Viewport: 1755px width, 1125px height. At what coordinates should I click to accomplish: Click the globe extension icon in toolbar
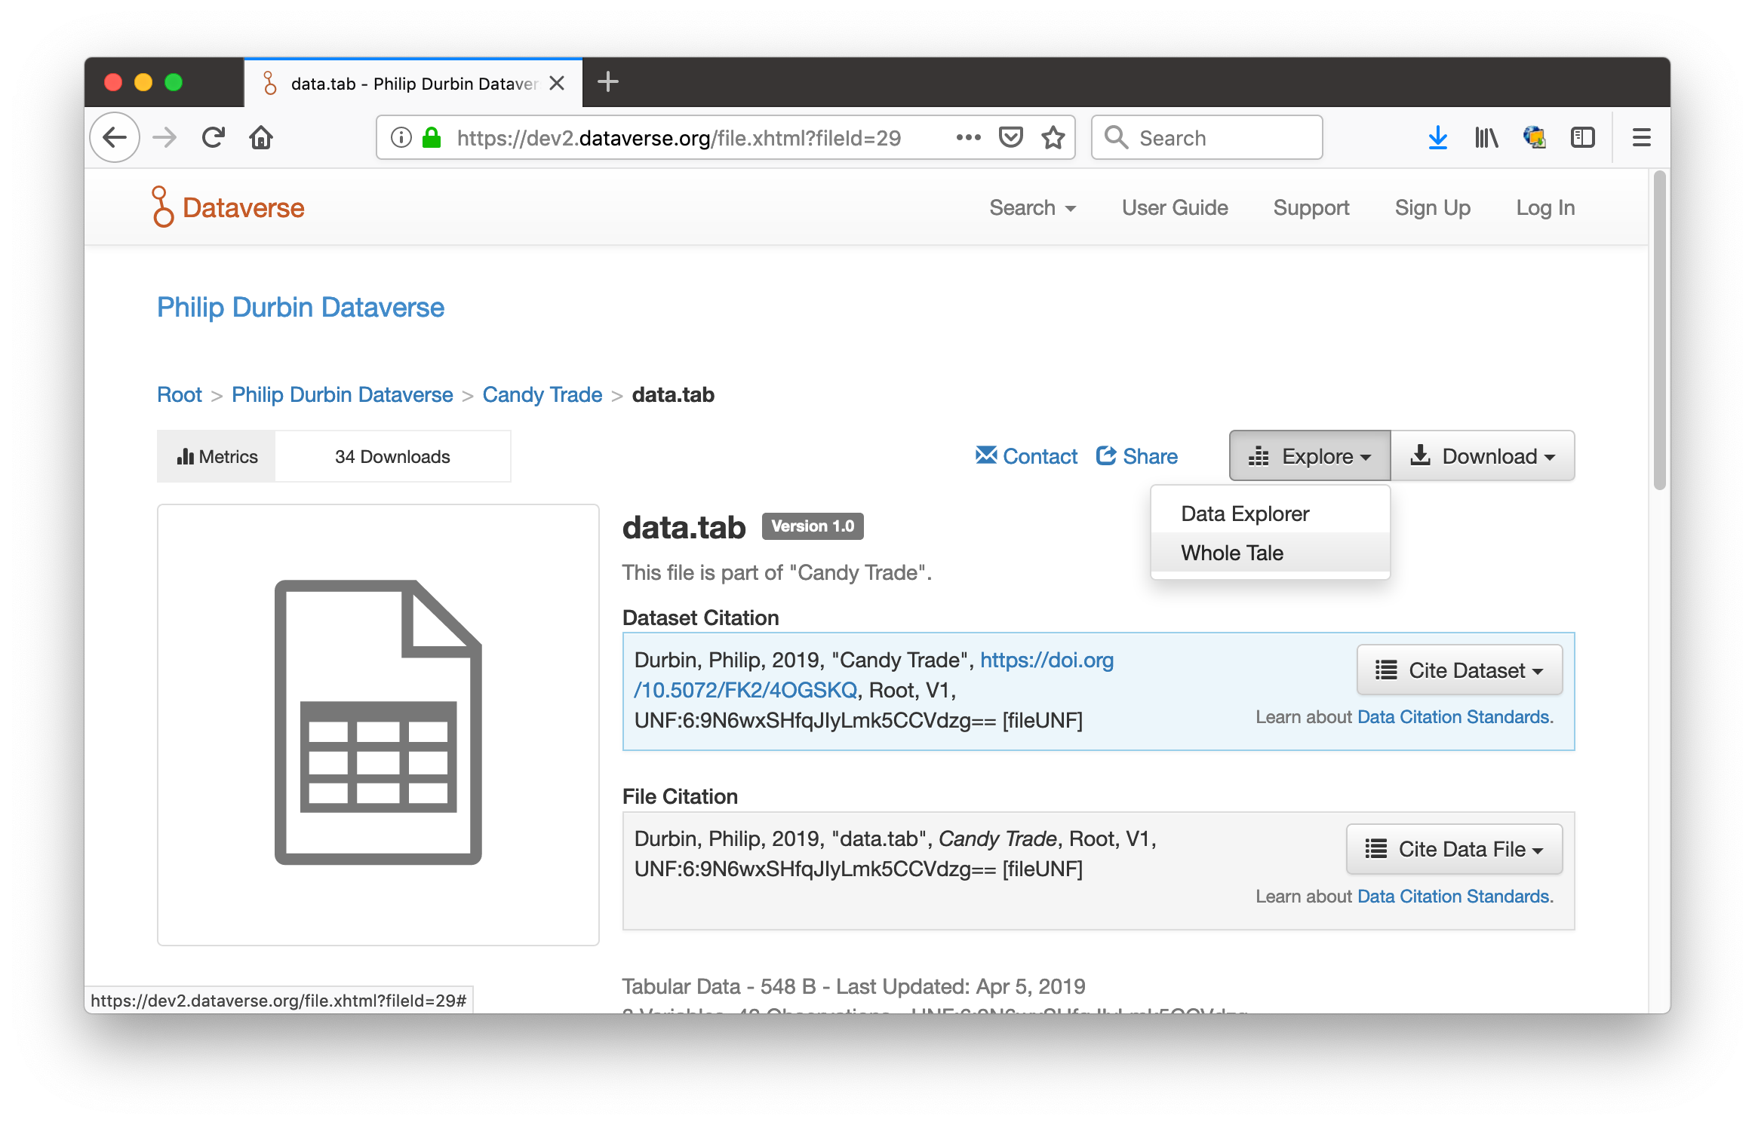pyautogui.click(x=1535, y=138)
